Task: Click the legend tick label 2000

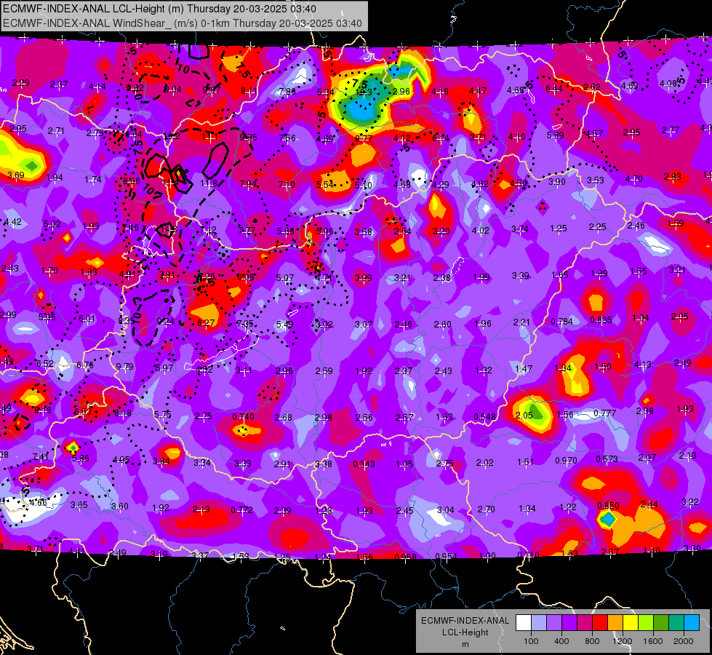Action: (x=684, y=641)
